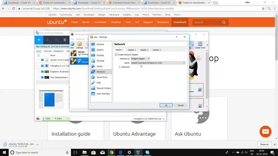Click help question mark in Settings dialog
Viewport: 278px width, 156px height.
176,37
